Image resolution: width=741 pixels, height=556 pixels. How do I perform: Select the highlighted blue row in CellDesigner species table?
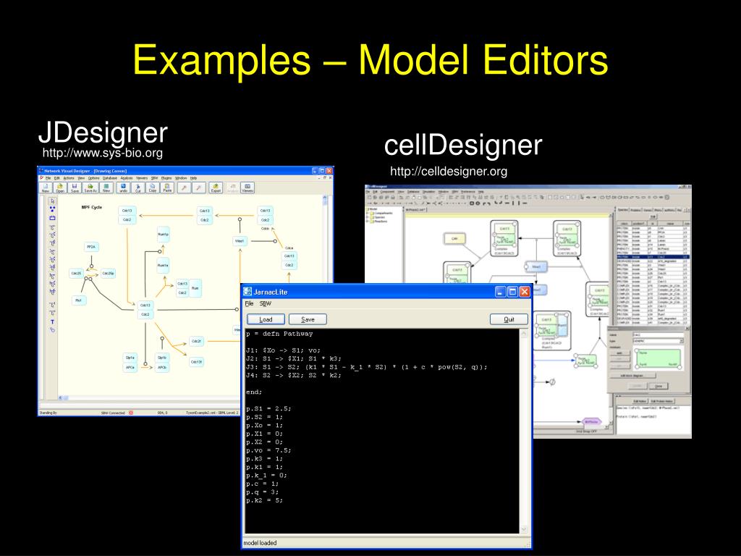pyautogui.click(x=653, y=257)
